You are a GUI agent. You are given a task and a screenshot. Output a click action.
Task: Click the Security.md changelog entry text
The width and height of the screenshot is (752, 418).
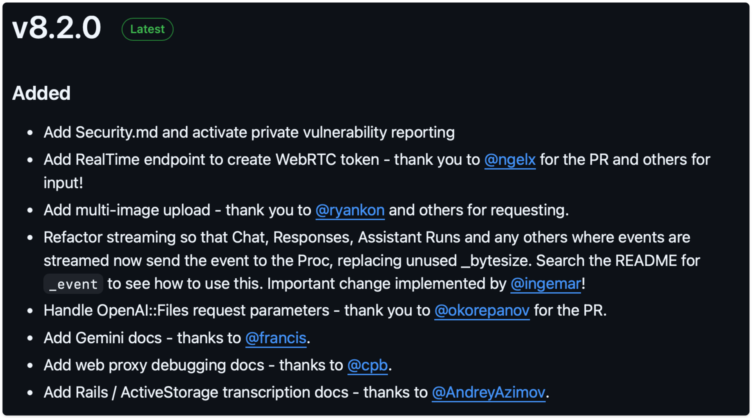click(x=249, y=132)
